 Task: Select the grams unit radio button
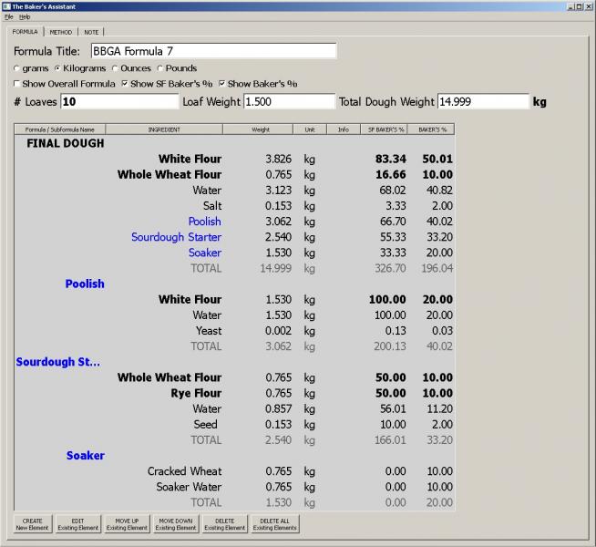point(17,68)
